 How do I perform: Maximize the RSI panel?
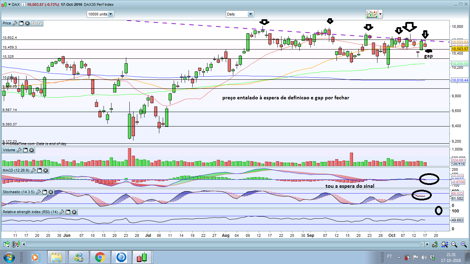pyautogui.click(x=68, y=212)
